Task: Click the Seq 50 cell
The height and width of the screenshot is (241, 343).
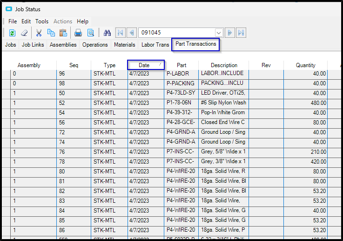Action: (74, 93)
